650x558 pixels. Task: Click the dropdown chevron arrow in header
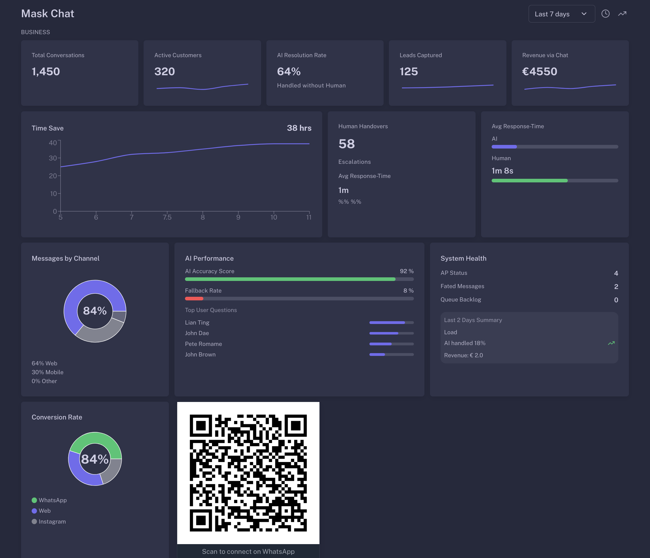pos(584,14)
